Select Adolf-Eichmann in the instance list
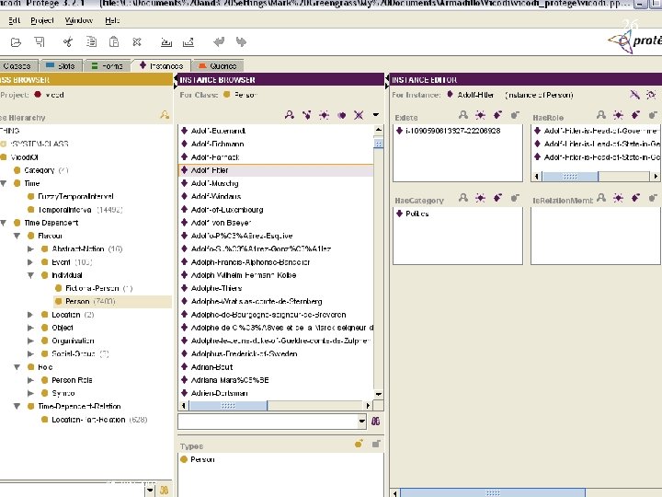Viewport: 662px width, 497px height. [217, 144]
